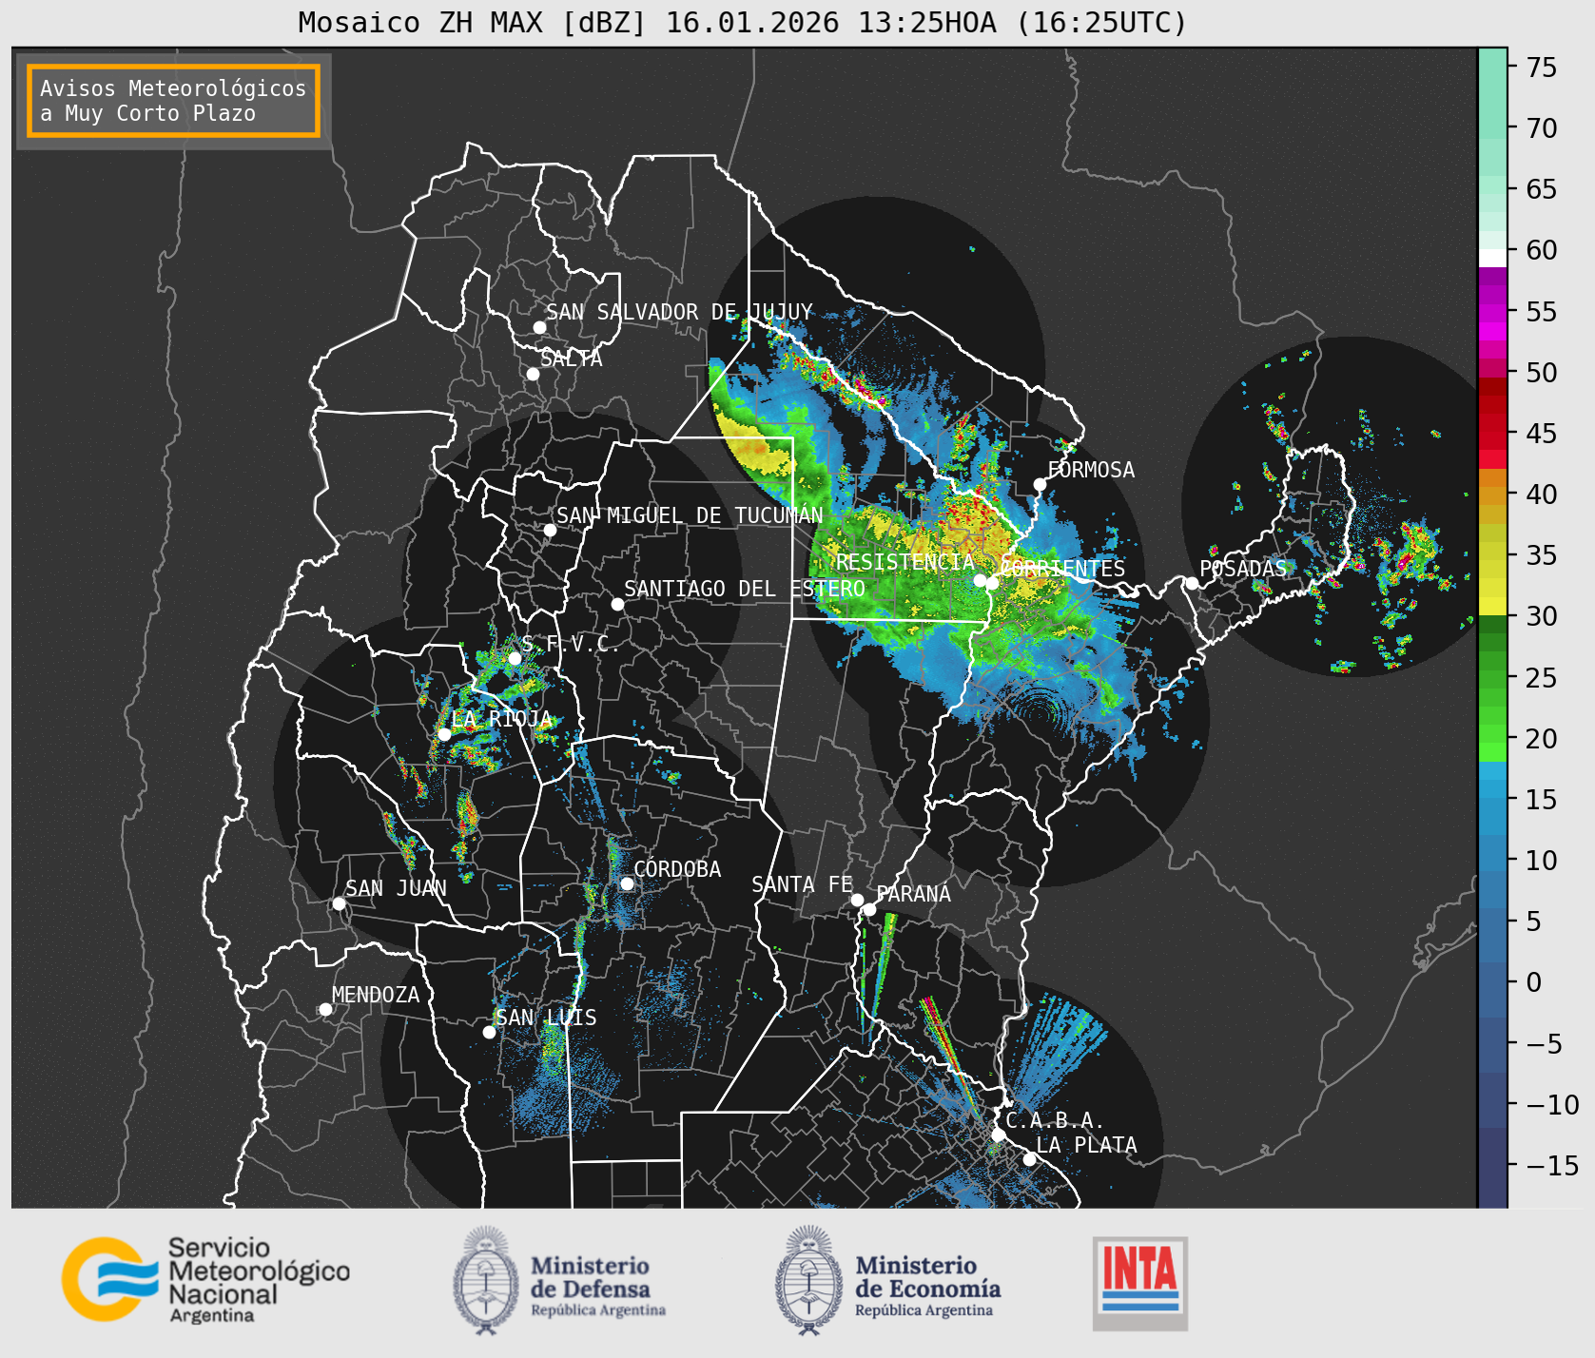Select the La Rioja city marker

pos(444,734)
